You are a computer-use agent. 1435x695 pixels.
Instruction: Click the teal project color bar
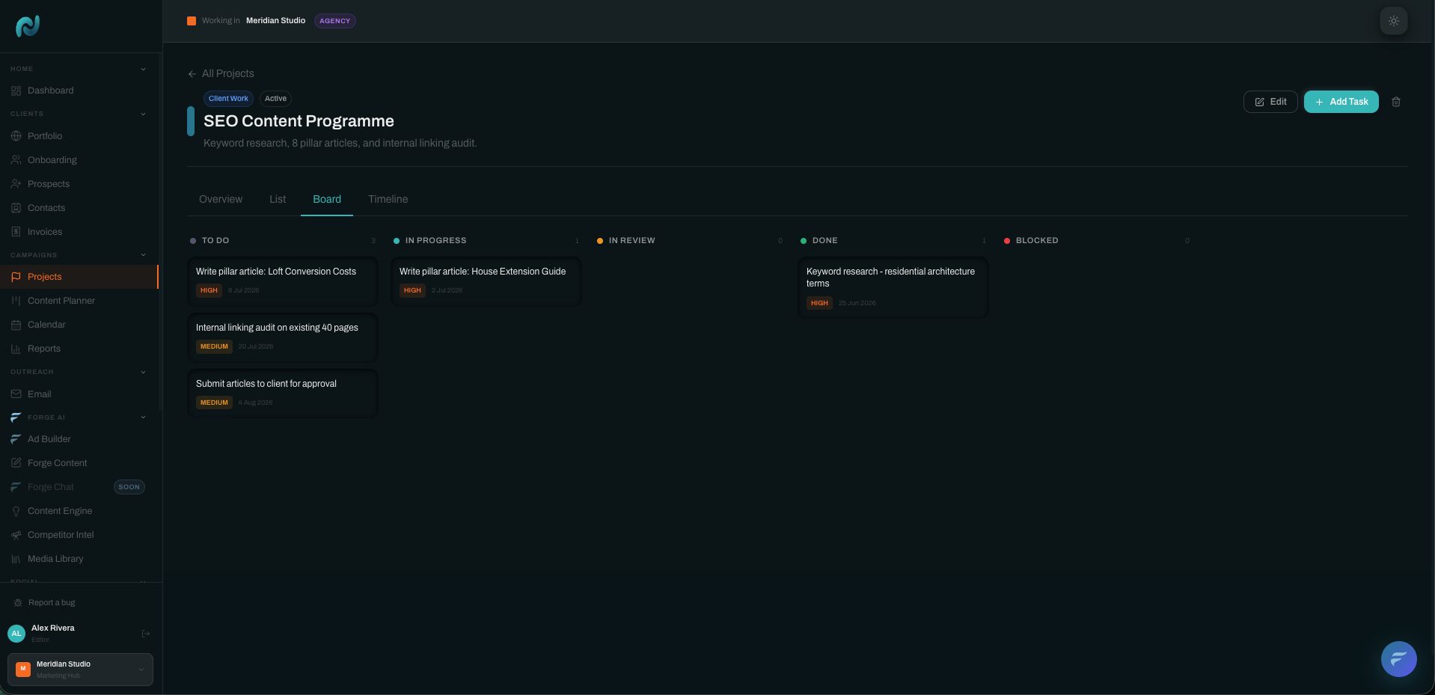point(191,121)
